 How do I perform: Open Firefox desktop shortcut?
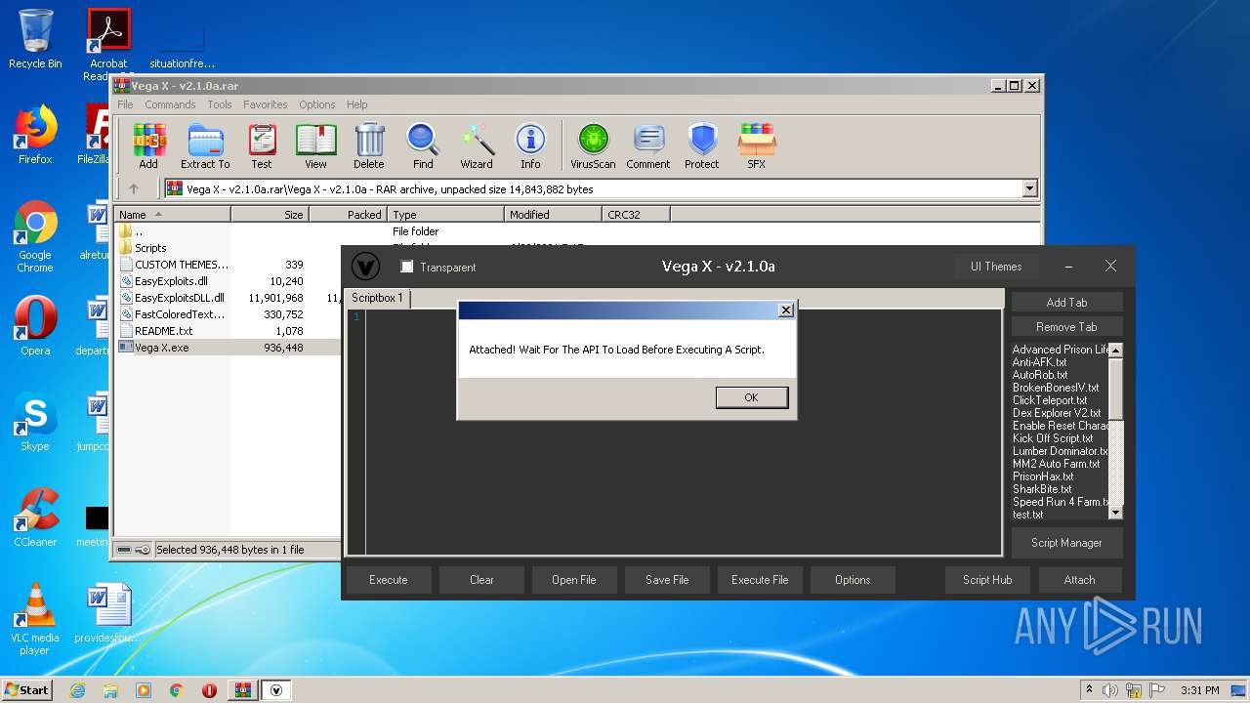pyautogui.click(x=35, y=135)
